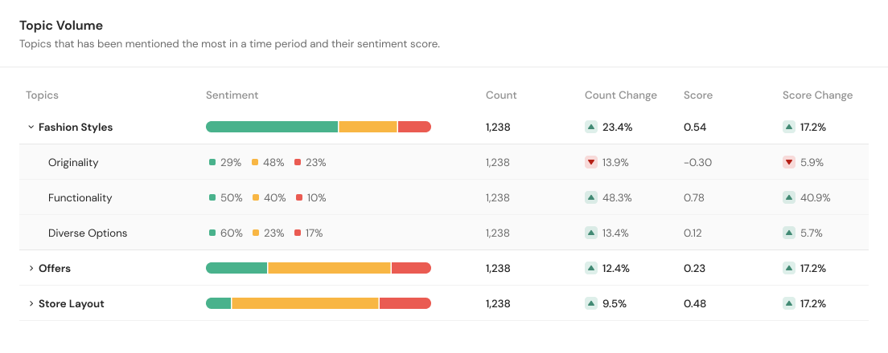The width and height of the screenshot is (888, 353).
Task: Click the Originality score change red down icon
Action: point(789,162)
